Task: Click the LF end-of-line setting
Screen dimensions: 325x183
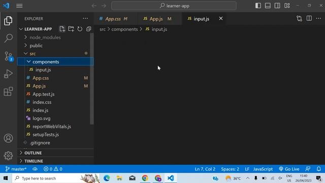Action: 247,169
